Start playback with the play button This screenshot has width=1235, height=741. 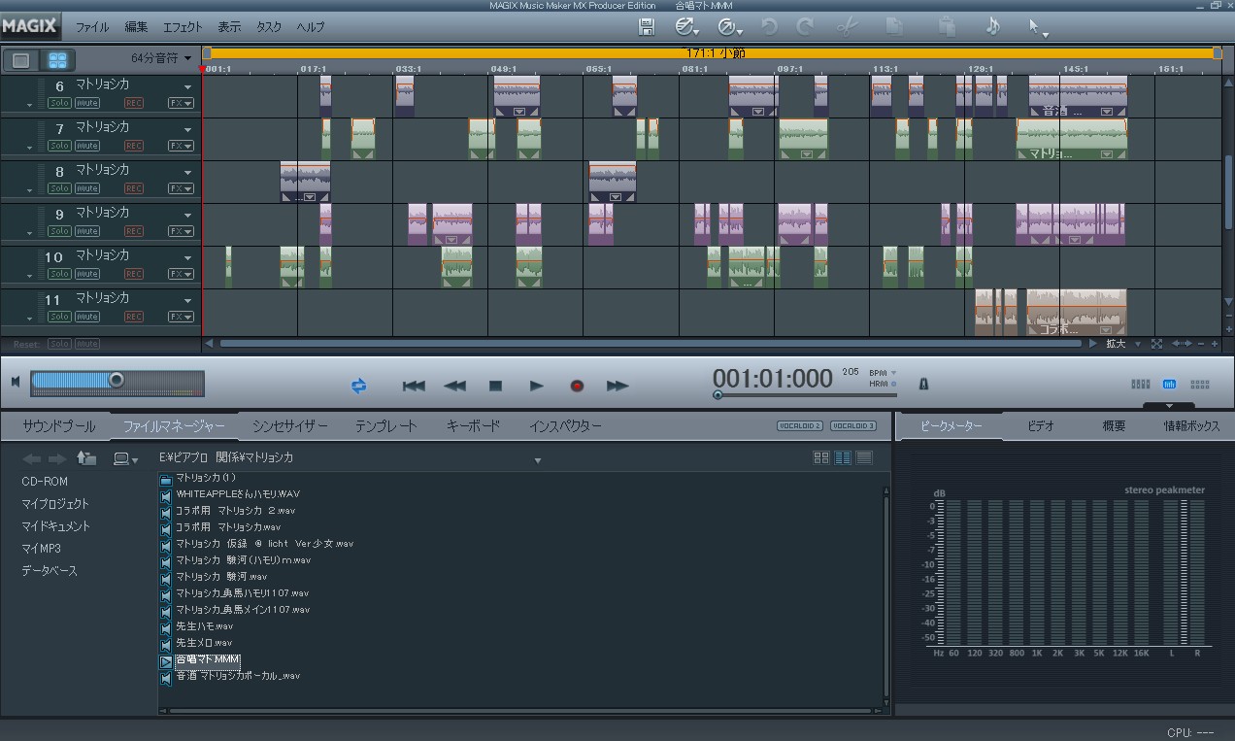point(536,386)
